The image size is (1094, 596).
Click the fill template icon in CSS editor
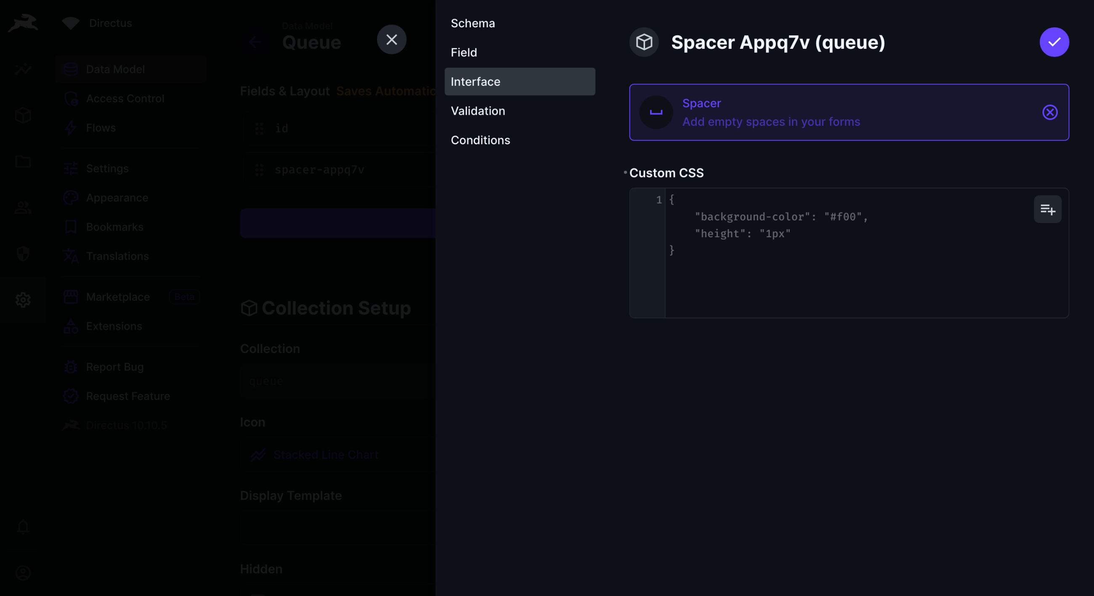(1047, 209)
